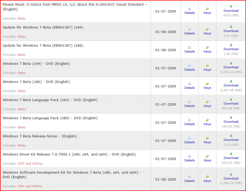Select file size 583.02 (MB)
246x191 pixels.
point(231,163)
